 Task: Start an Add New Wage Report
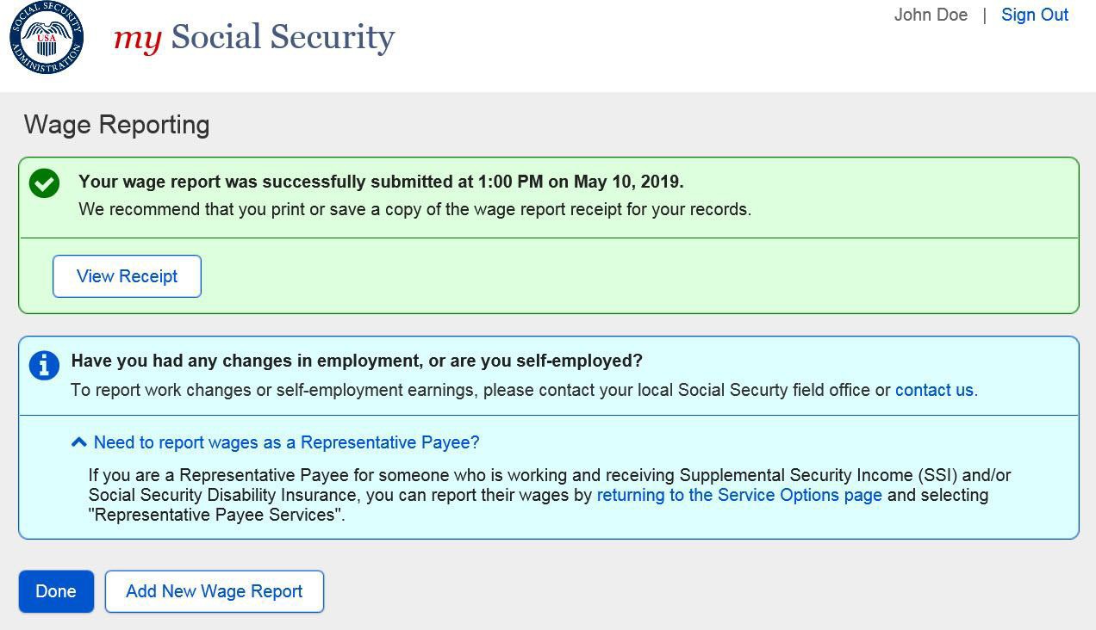pos(214,592)
